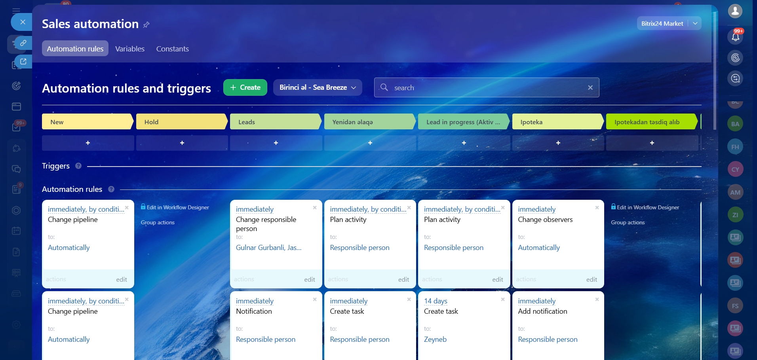Switch to the Constants tab
Screen dimensions: 757x360
(172, 49)
